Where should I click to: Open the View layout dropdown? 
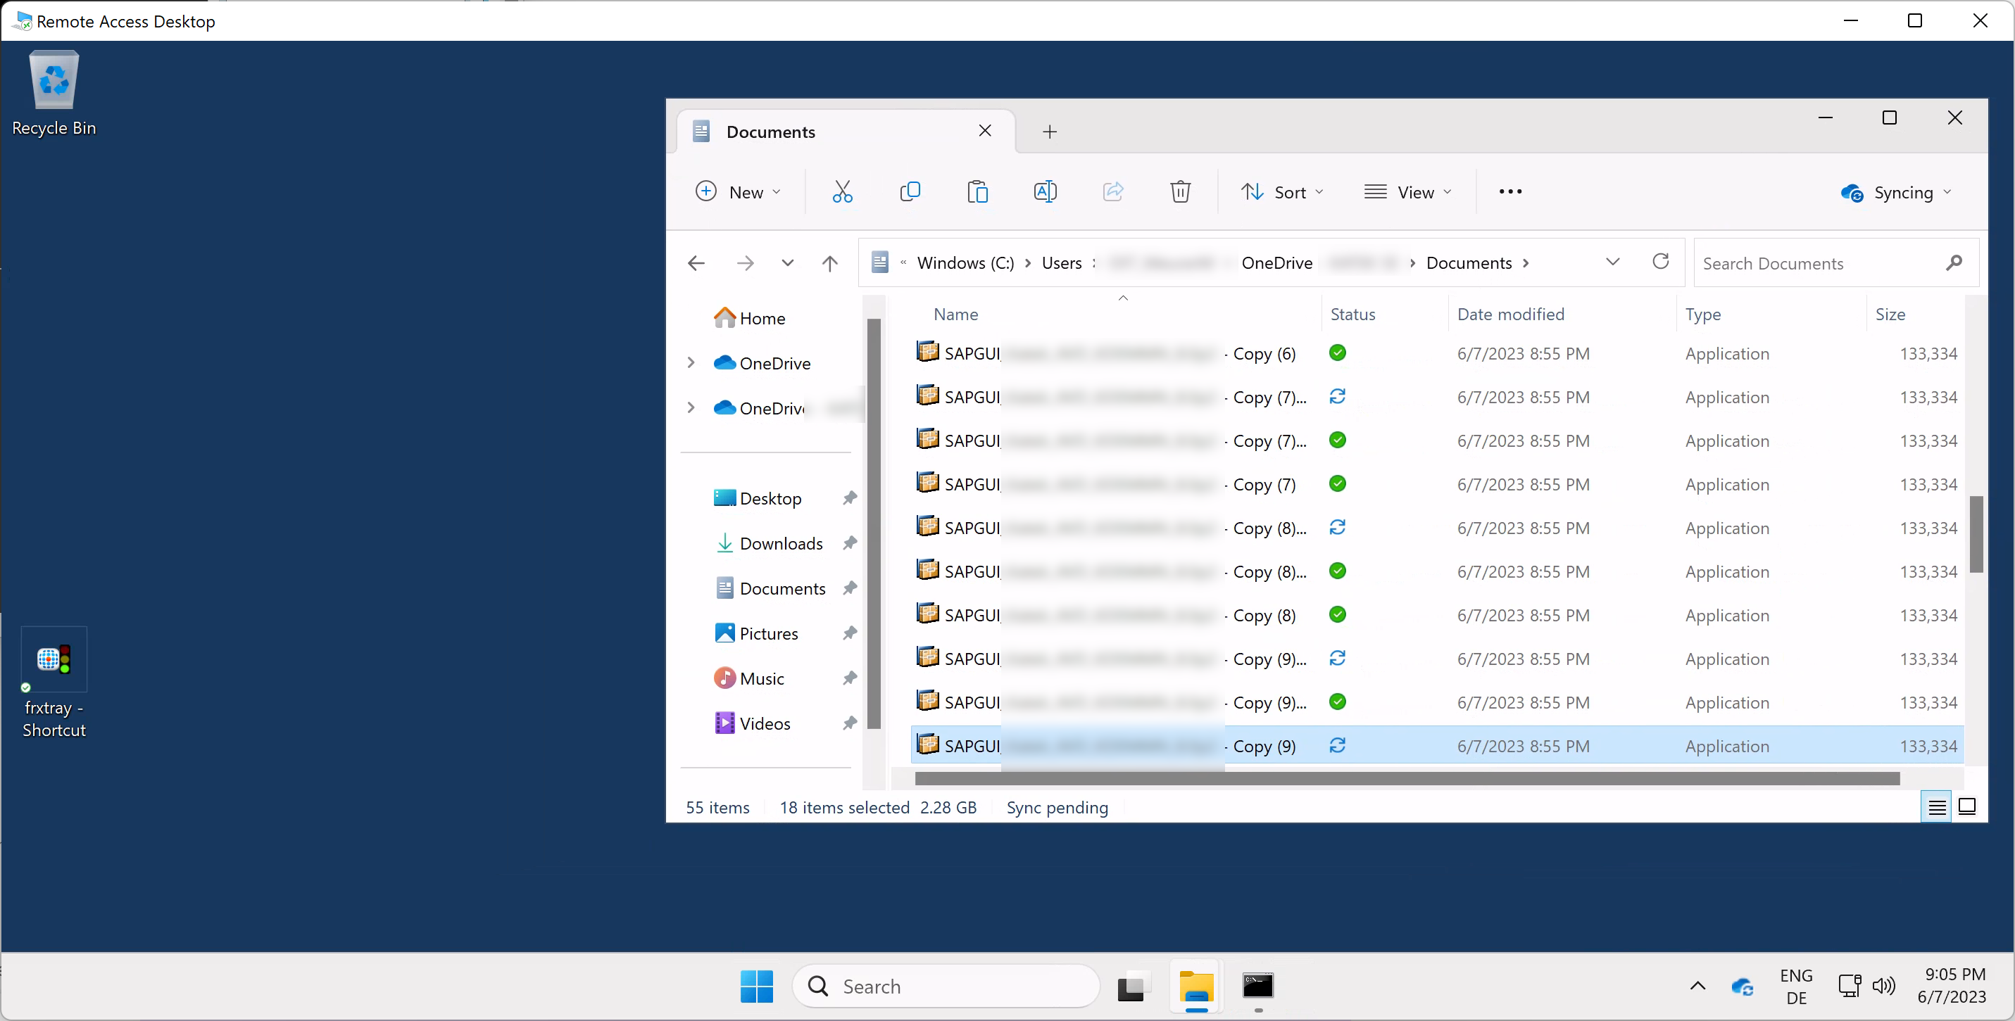(1407, 191)
